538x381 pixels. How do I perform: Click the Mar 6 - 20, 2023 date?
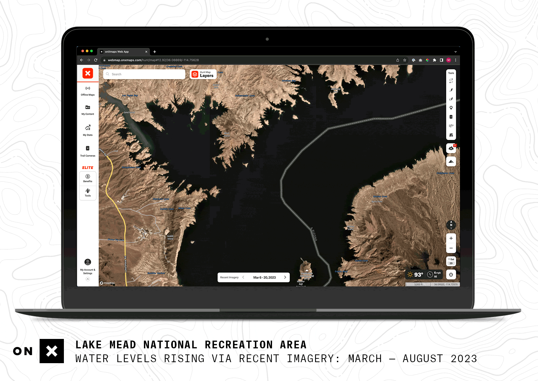coord(264,278)
